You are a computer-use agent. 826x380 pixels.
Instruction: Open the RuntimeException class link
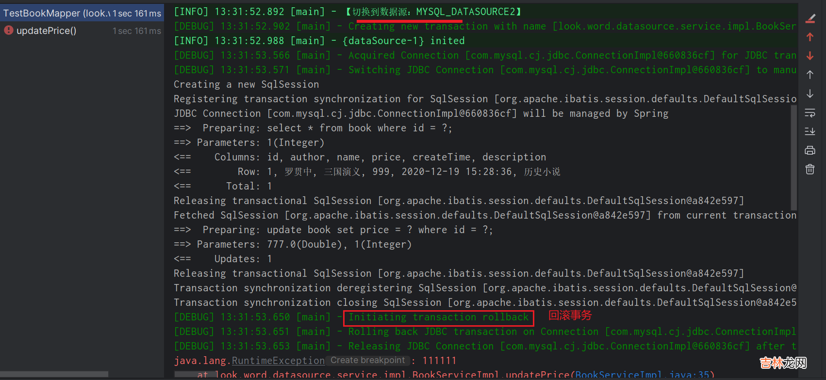pyautogui.click(x=278, y=361)
